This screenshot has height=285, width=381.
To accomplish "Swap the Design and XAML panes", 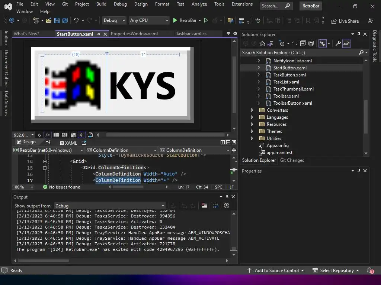I will (x=48, y=142).
